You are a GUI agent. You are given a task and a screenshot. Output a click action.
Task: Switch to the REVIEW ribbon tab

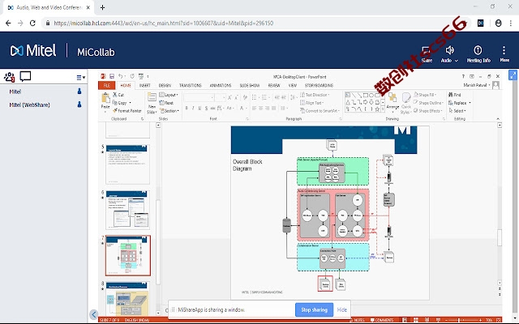[x=274, y=85]
